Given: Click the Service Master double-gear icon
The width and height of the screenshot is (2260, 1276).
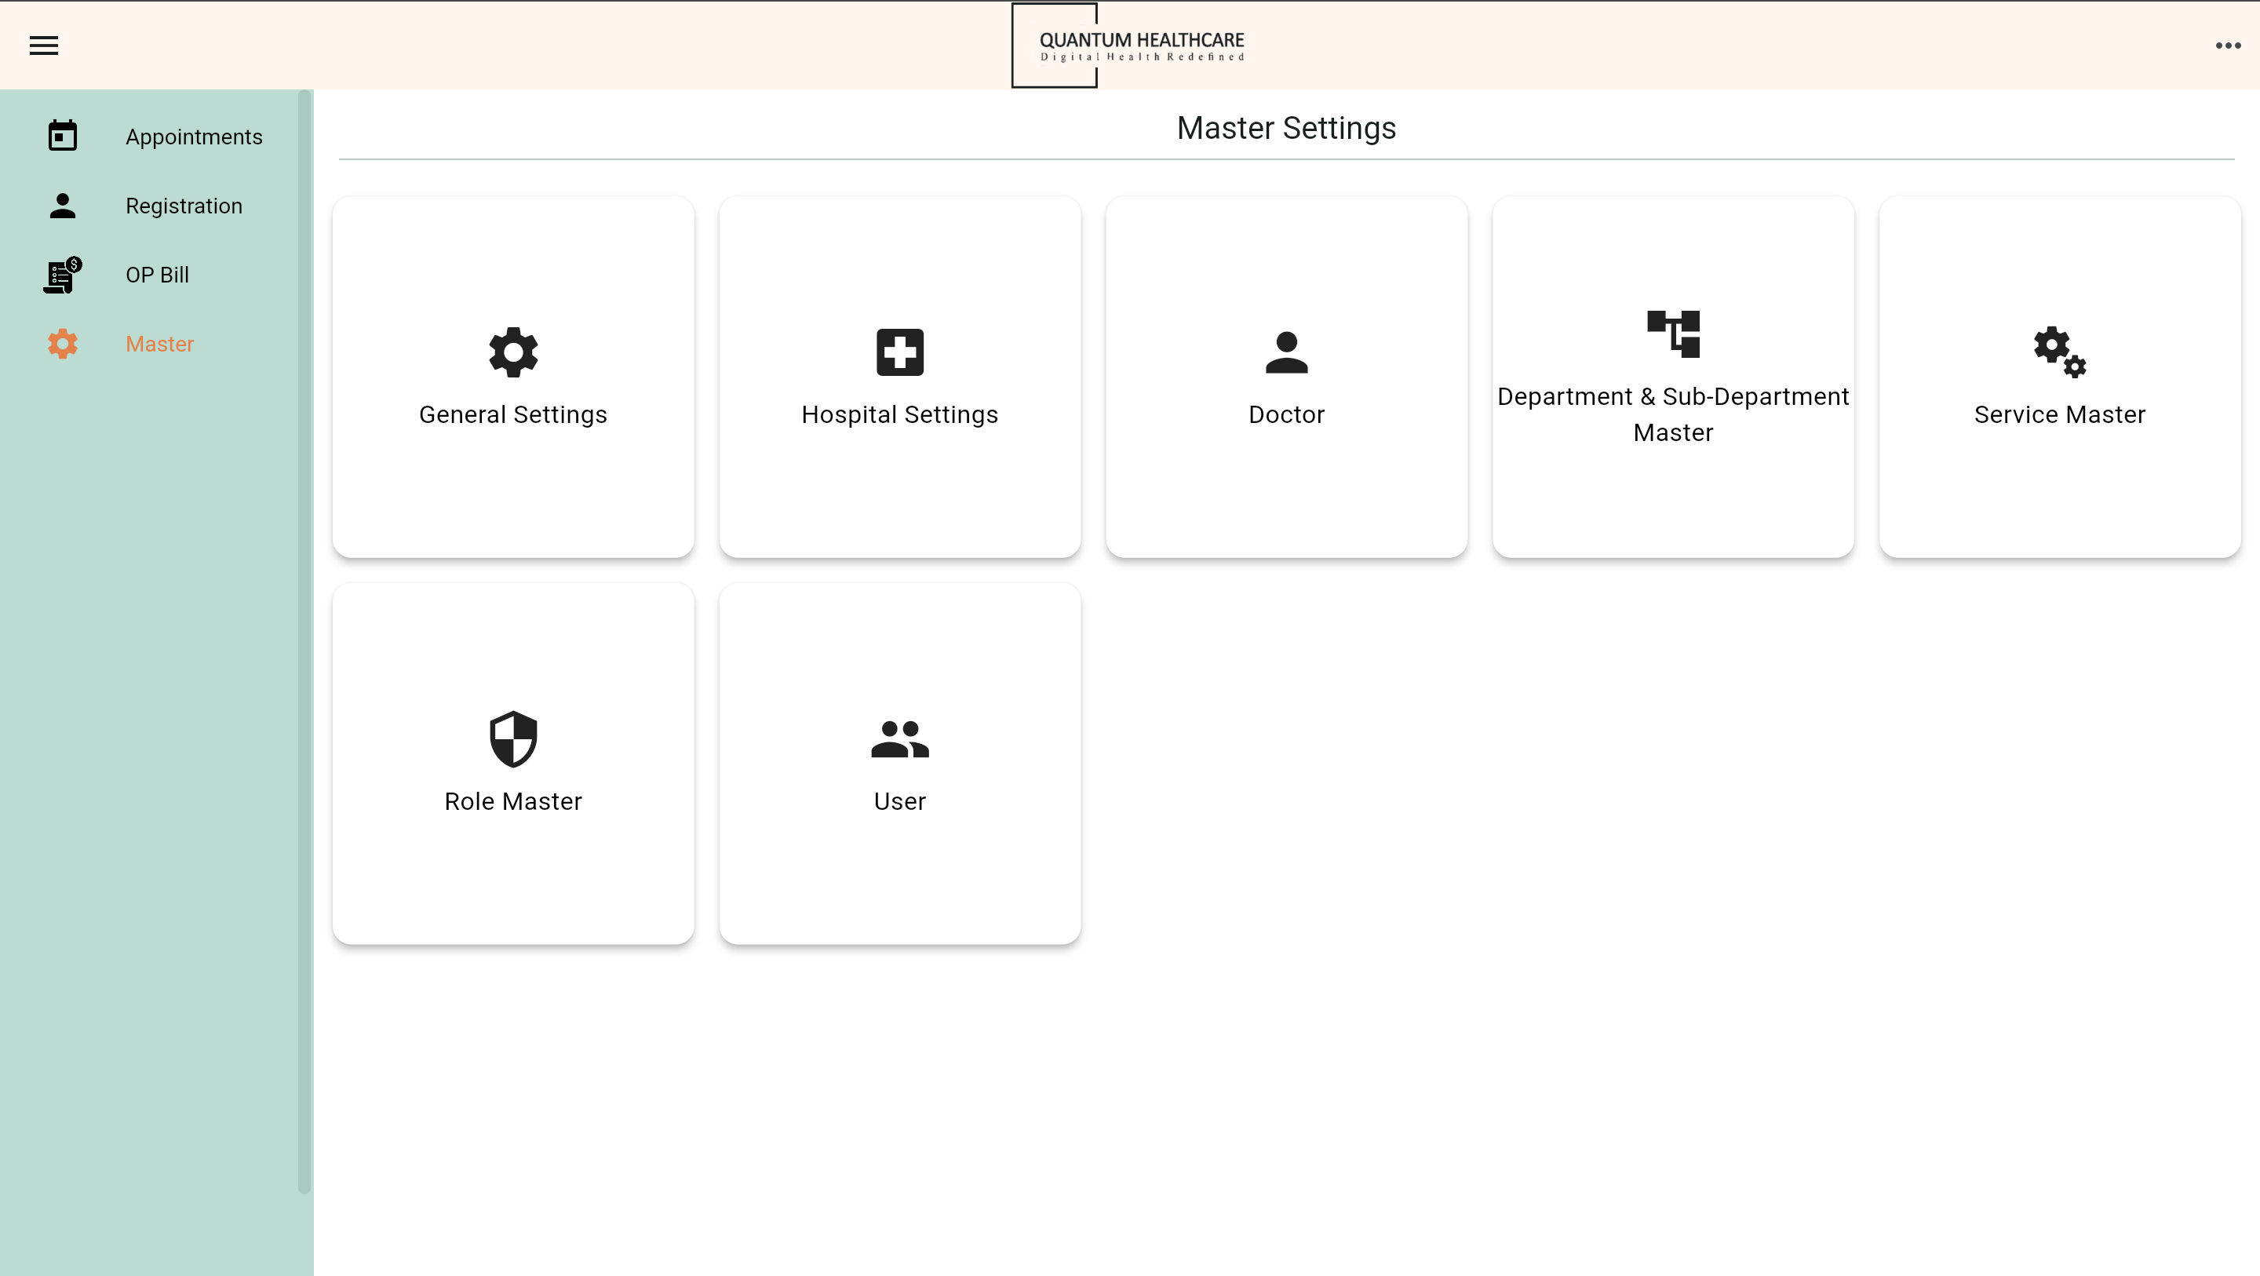Looking at the screenshot, I should pos(2059,352).
